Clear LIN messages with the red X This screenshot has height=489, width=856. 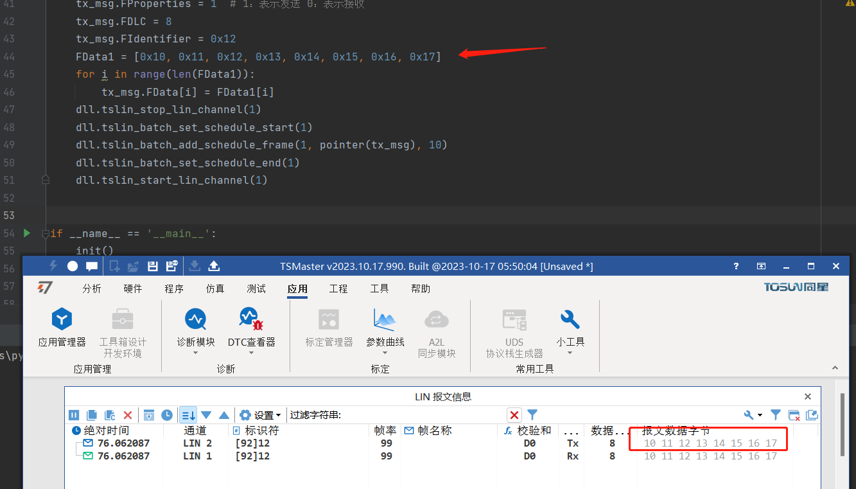pos(128,415)
